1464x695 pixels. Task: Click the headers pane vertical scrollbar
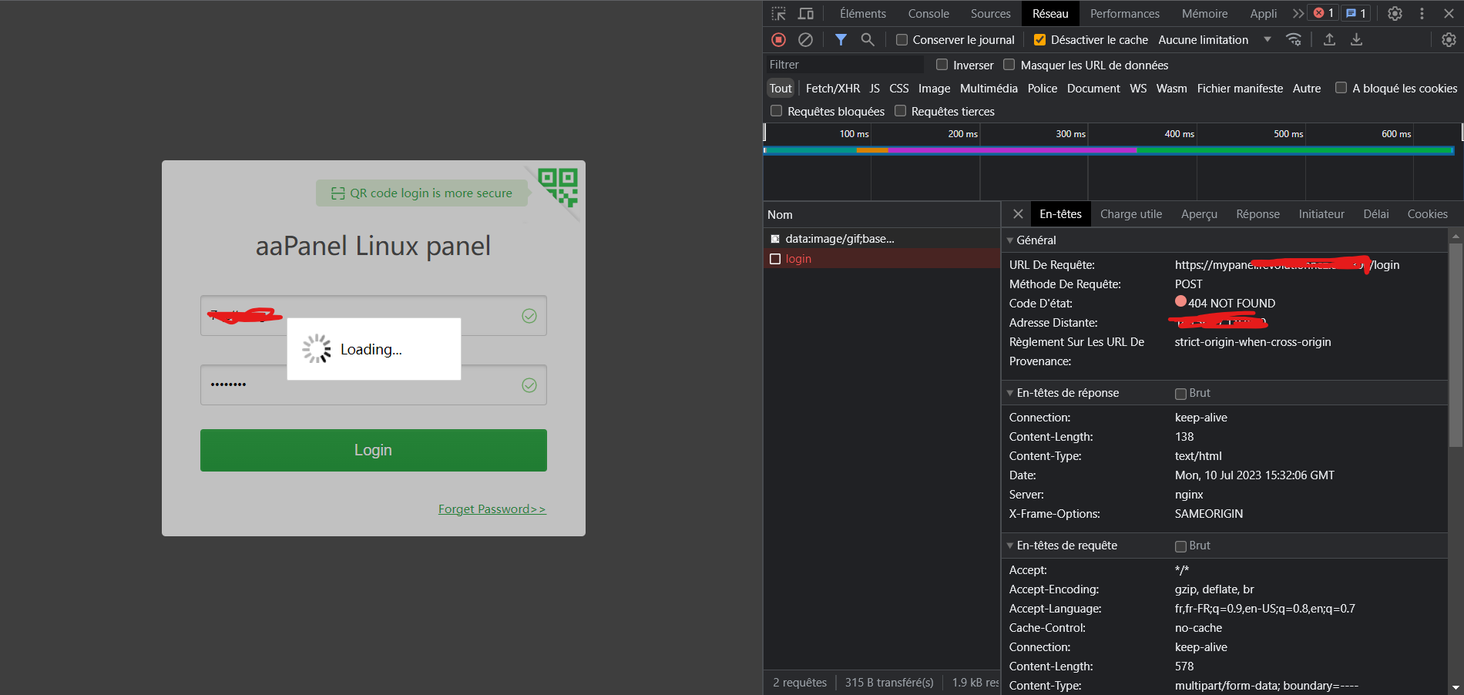point(1456,345)
